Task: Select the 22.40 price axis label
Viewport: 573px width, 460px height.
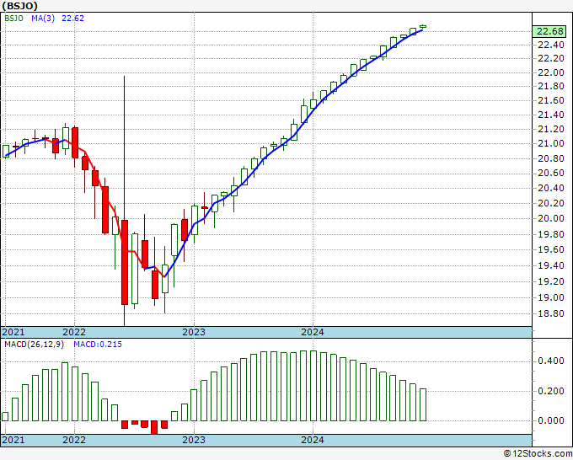Action: coord(551,45)
